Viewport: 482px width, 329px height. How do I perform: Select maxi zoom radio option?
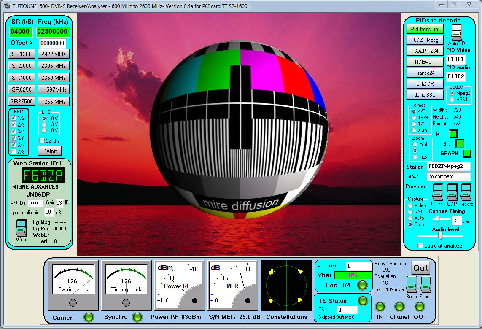415,157
